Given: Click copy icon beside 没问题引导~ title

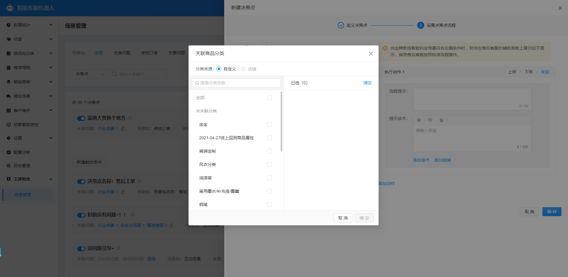Looking at the screenshot, I should [x=118, y=248].
